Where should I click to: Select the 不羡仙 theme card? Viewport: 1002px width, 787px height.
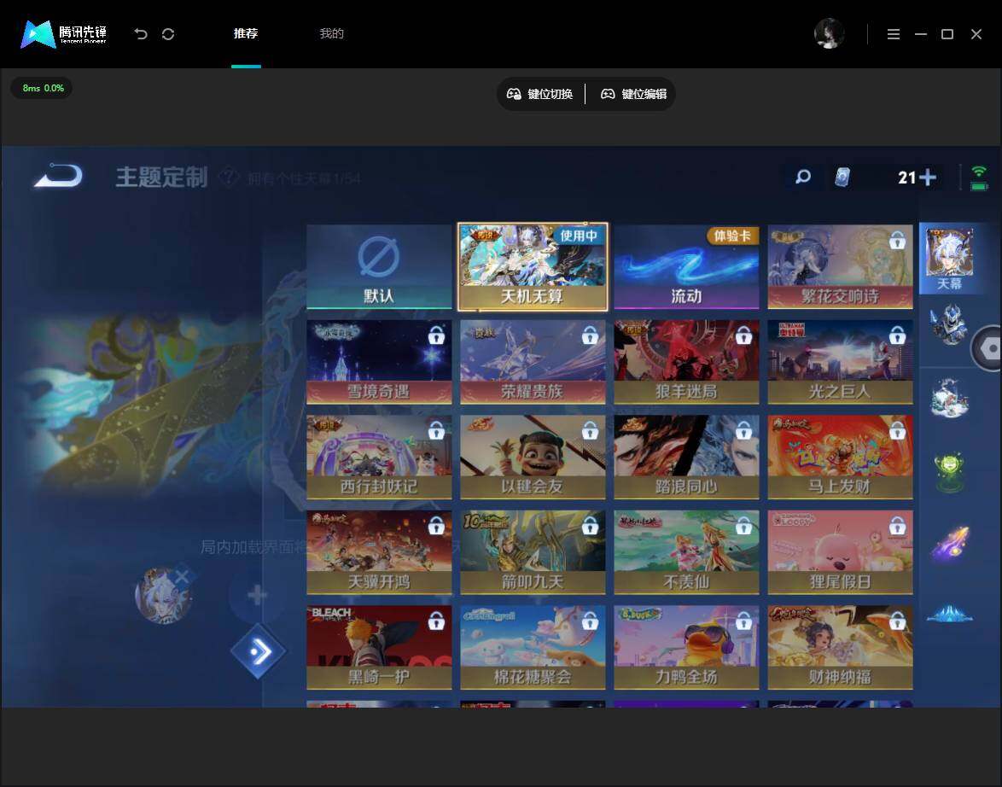click(686, 552)
